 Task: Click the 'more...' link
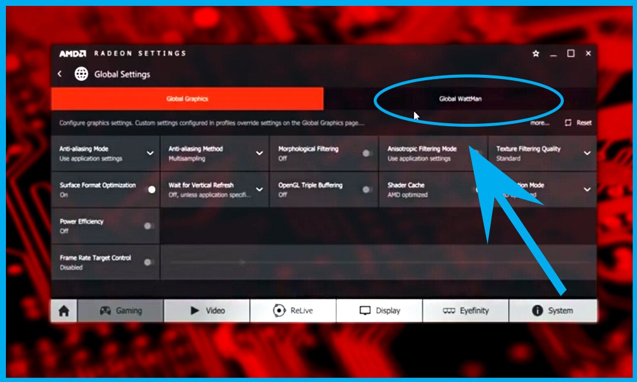click(x=540, y=123)
